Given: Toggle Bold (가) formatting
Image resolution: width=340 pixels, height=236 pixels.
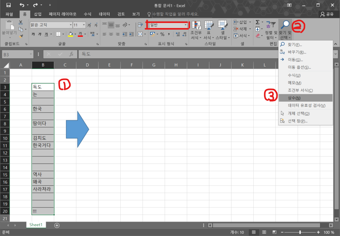Looking at the screenshot, I should point(33,34).
